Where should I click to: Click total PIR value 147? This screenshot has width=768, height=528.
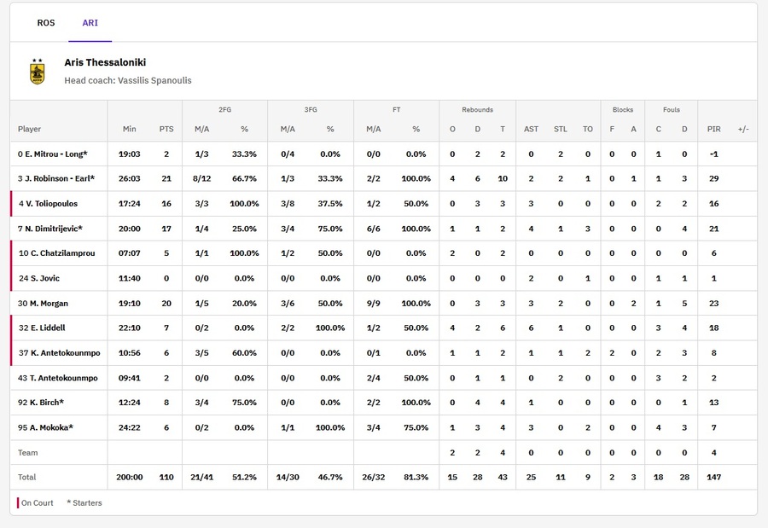713,477
